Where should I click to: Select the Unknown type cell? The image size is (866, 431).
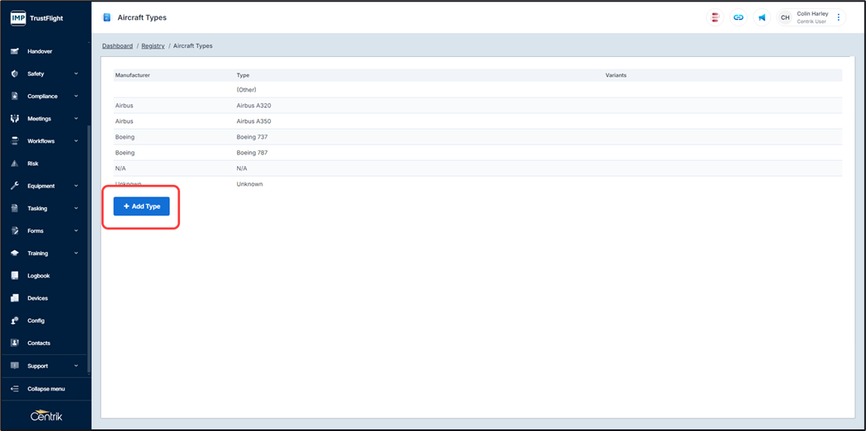tap(249, 184)
